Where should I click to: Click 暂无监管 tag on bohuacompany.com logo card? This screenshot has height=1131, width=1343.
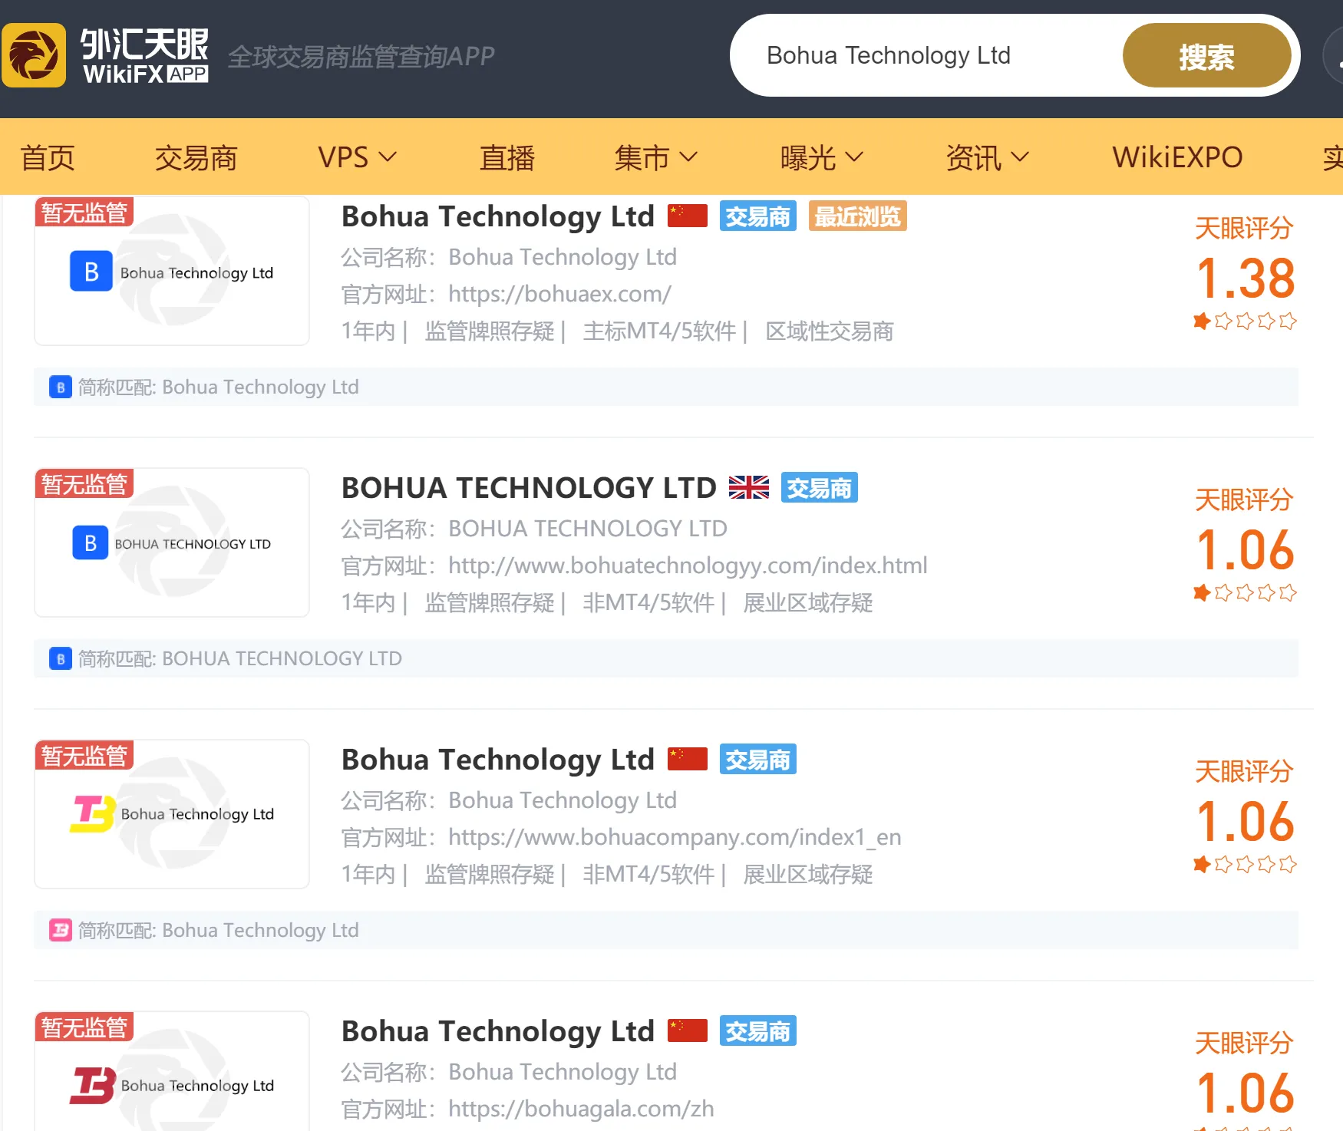point(84,755)
